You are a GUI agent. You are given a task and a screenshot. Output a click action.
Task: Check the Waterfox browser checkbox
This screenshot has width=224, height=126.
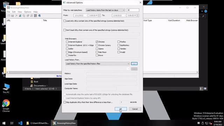67,55
